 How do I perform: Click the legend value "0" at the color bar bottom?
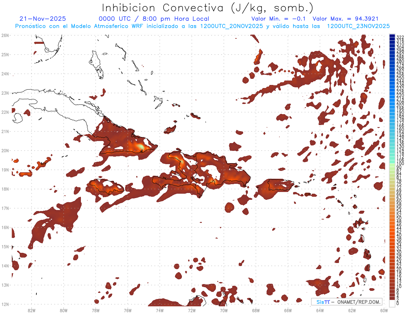[398, 304]
